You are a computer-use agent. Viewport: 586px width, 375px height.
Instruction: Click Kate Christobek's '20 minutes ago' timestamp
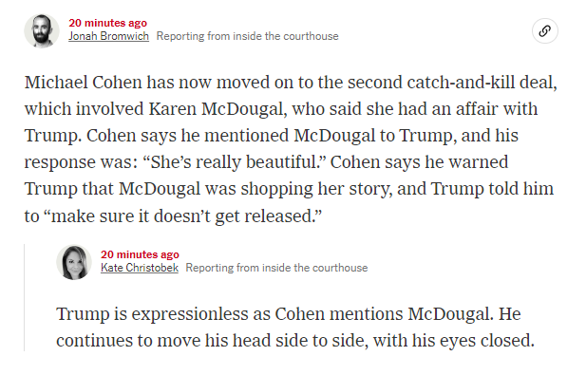coord(140,254)
